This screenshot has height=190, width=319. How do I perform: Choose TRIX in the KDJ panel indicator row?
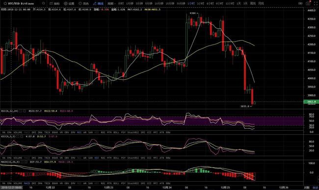click(47, 158)
